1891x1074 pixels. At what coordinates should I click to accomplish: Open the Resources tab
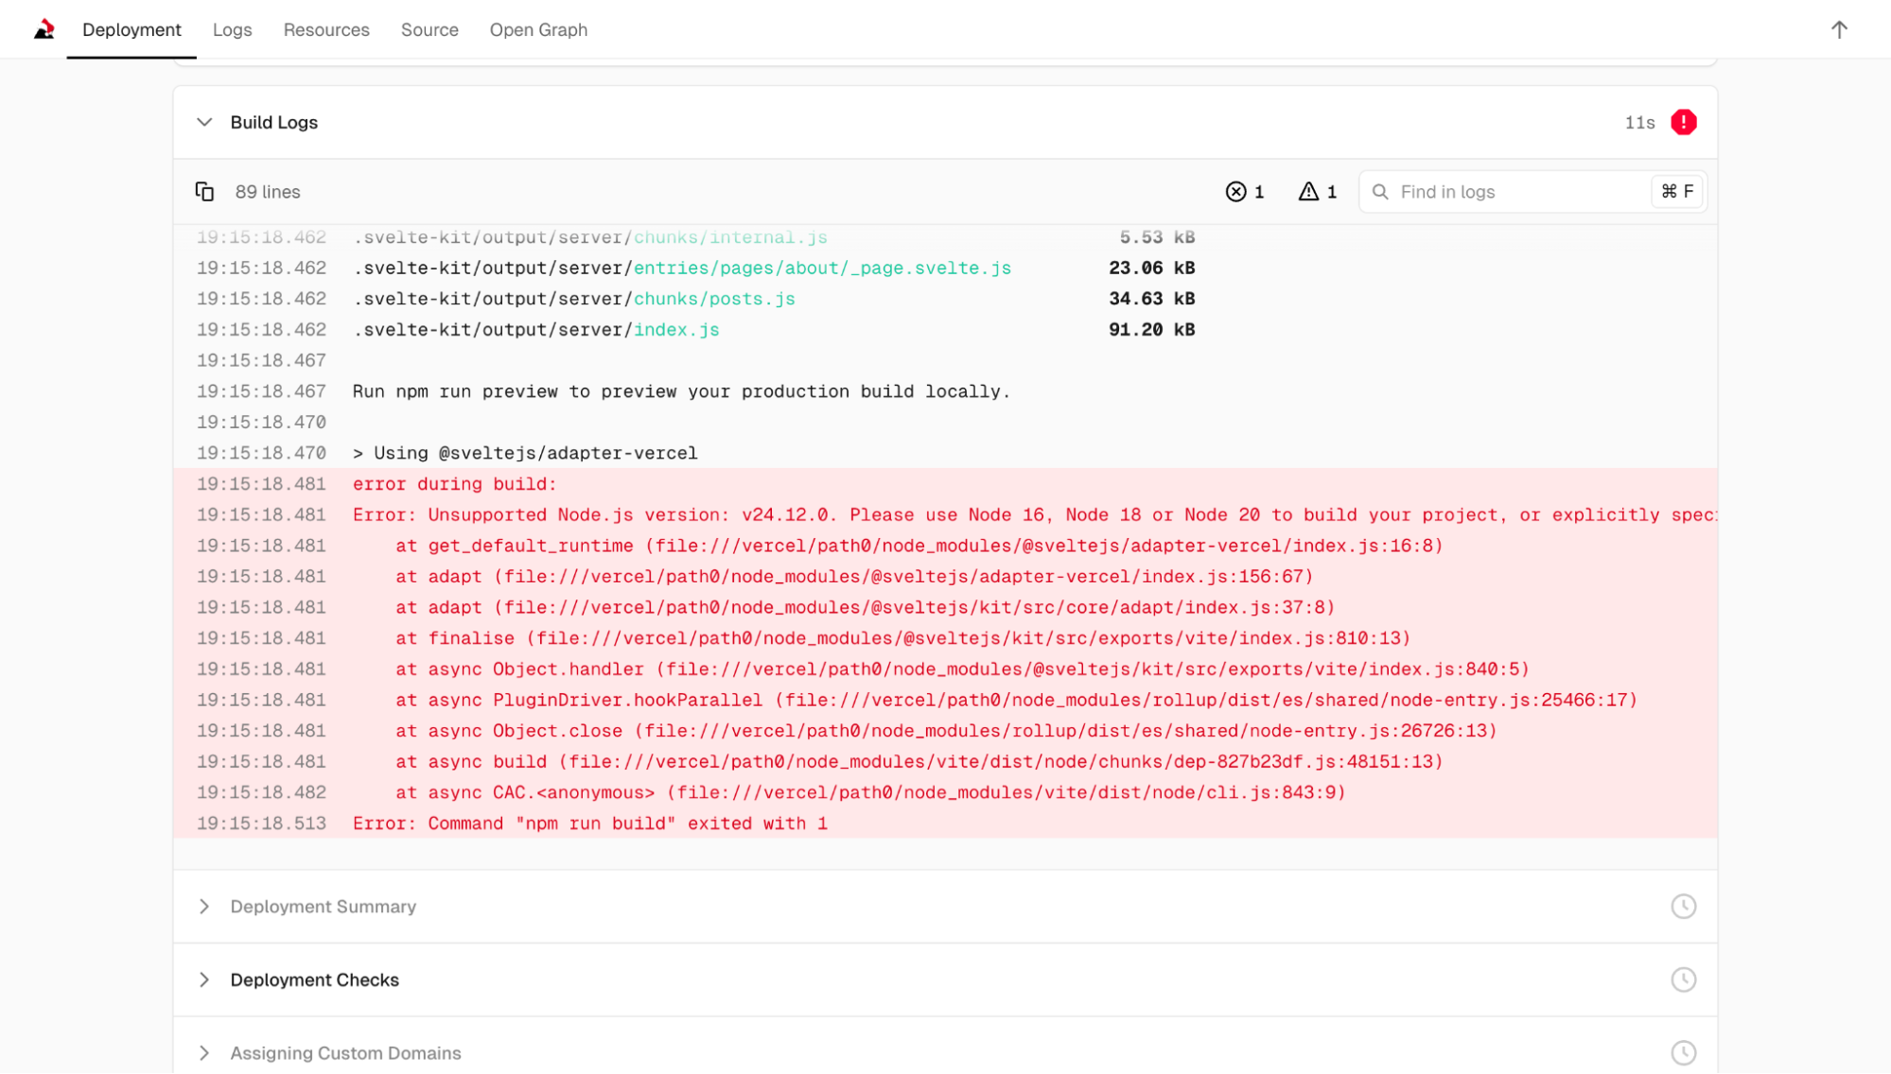pos(326,29)
